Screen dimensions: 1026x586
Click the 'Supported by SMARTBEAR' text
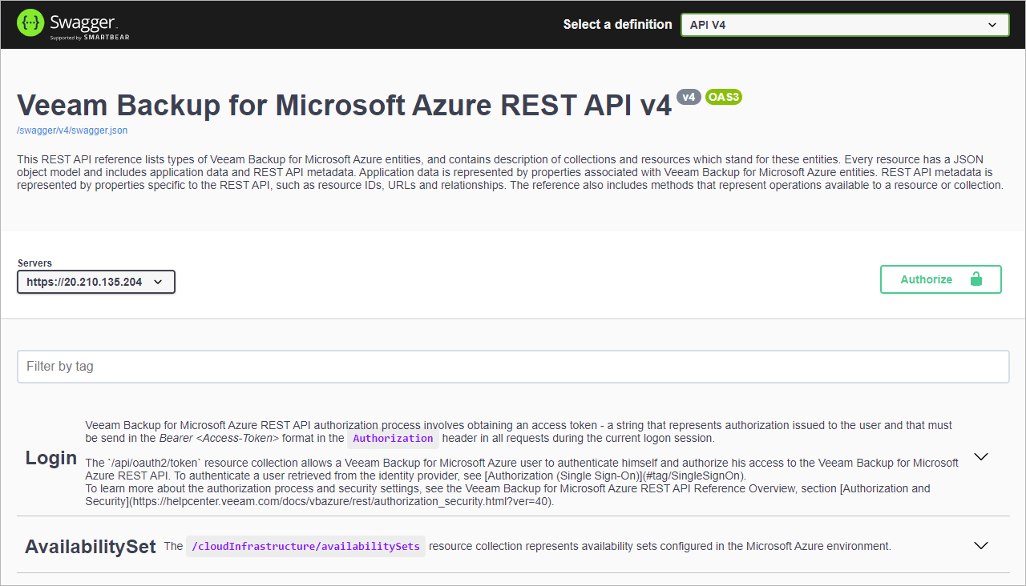90,37
